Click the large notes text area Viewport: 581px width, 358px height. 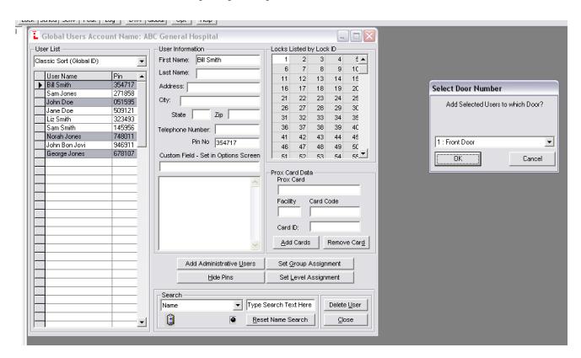pyautogui.click(x=205, y=213)
